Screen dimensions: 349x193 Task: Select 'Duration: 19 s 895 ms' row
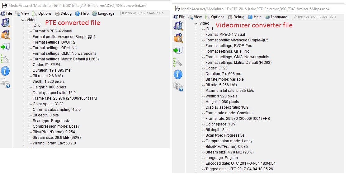52,70
